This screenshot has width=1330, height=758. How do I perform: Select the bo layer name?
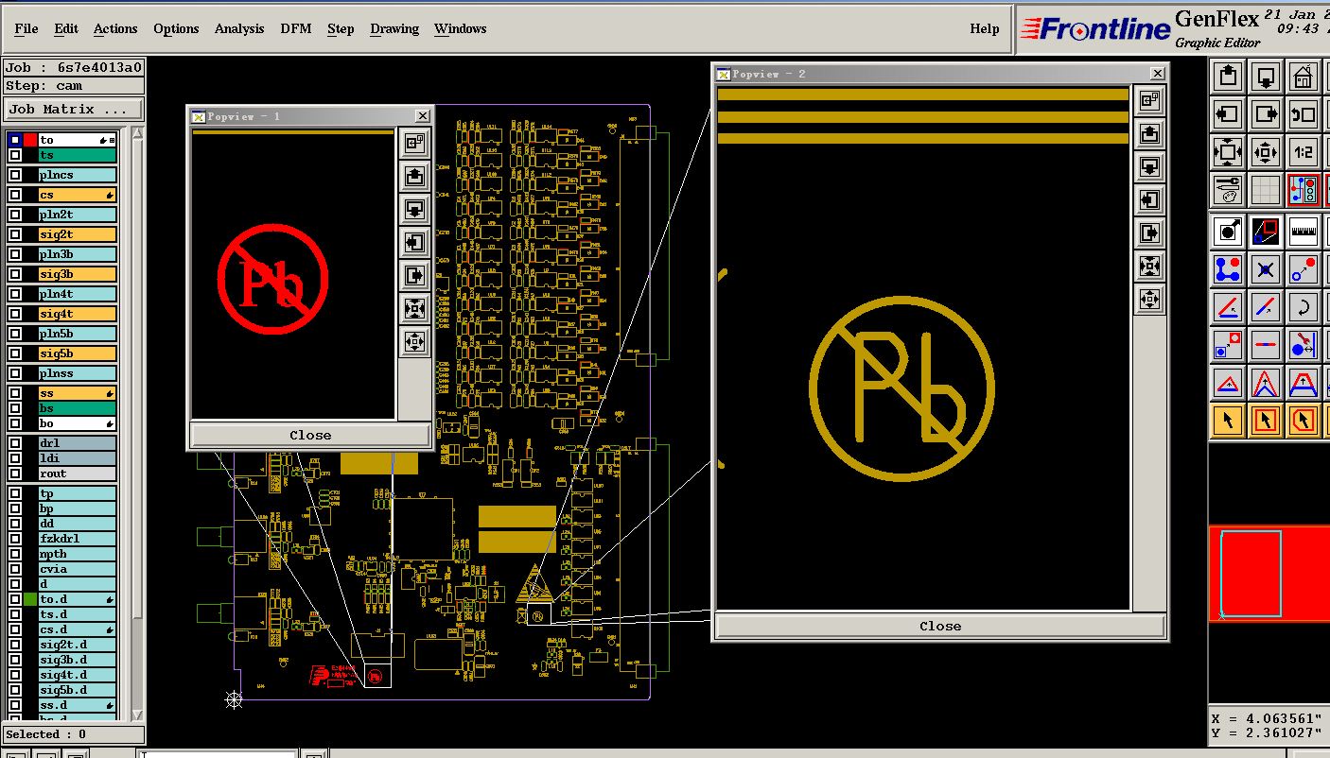[x=78, y=423]
